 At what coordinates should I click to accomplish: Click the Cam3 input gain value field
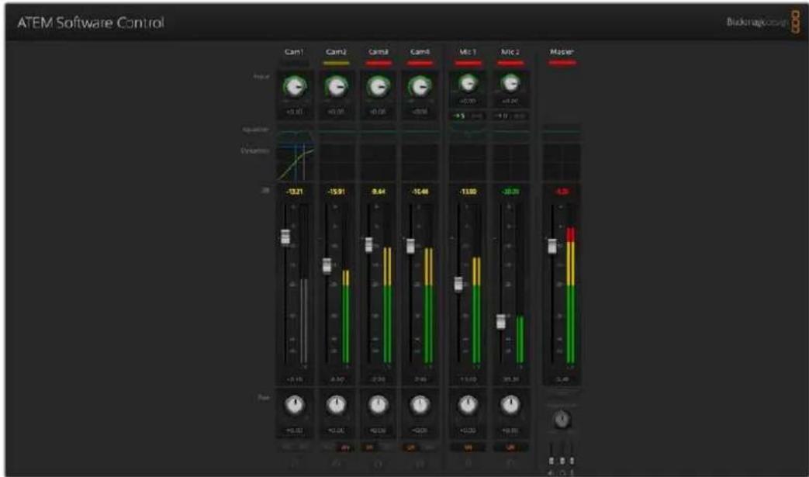pos(379,112)
